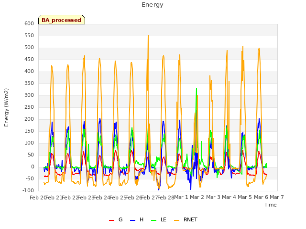The height and width of the screenshot is (229, 306).
Task: Click the Feb 23 x-axis date label
Action: click(x=86, y=198)
